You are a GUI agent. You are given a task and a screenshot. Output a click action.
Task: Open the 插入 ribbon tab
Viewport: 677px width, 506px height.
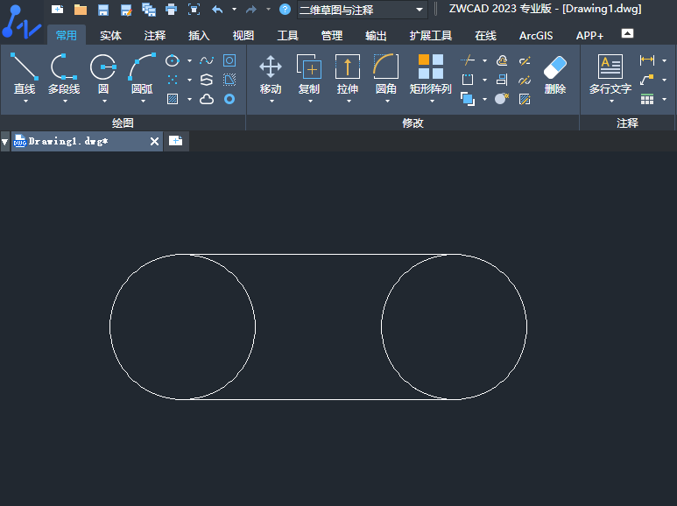(x=199, y=36)
